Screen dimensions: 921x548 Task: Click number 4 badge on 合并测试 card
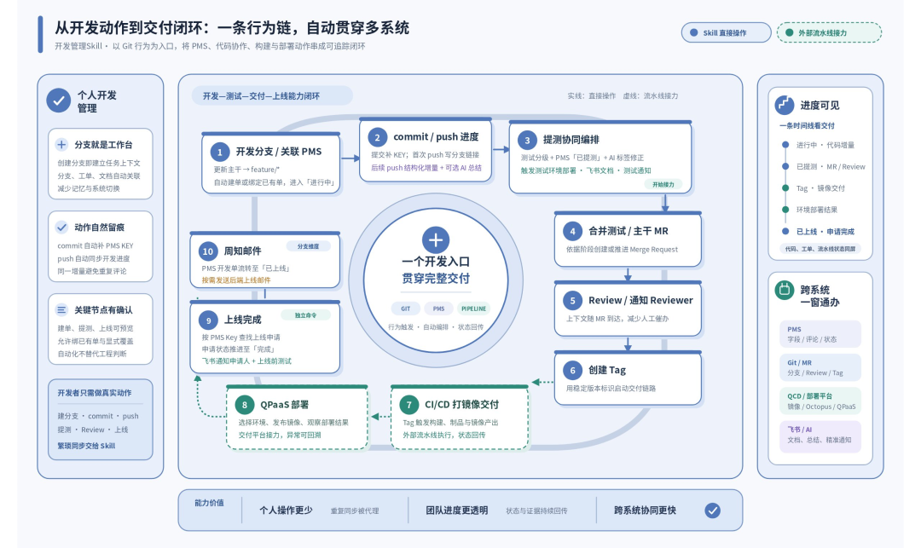[572, 231]
